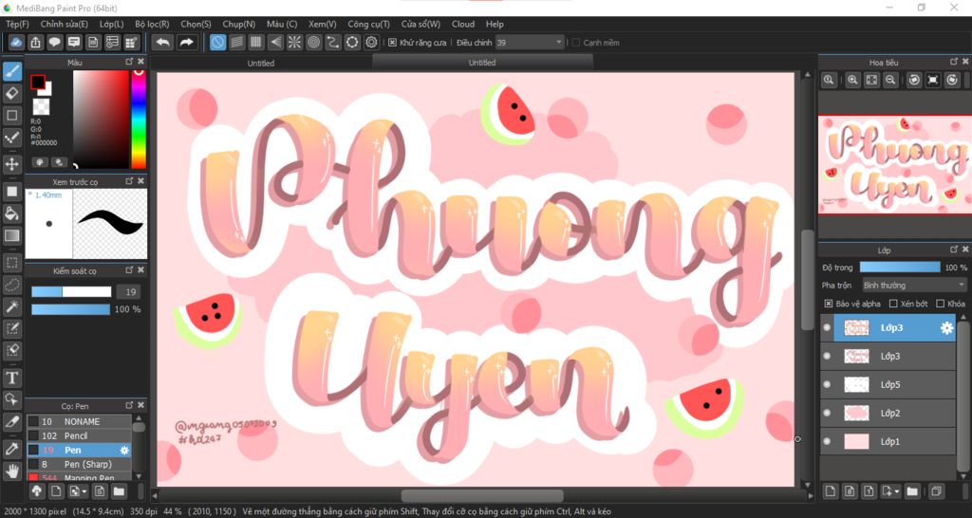This screenshot has height=518, width=972.
Task: Open settings gear on highlighted Lớp3 layer
Action: coord(946,328)
